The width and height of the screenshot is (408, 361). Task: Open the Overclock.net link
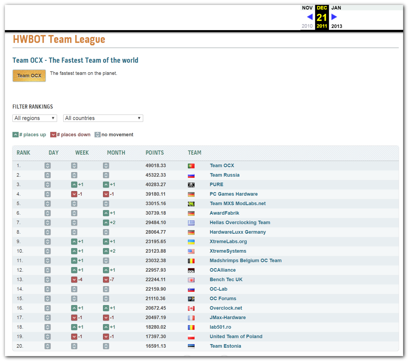tap(226, 308)
